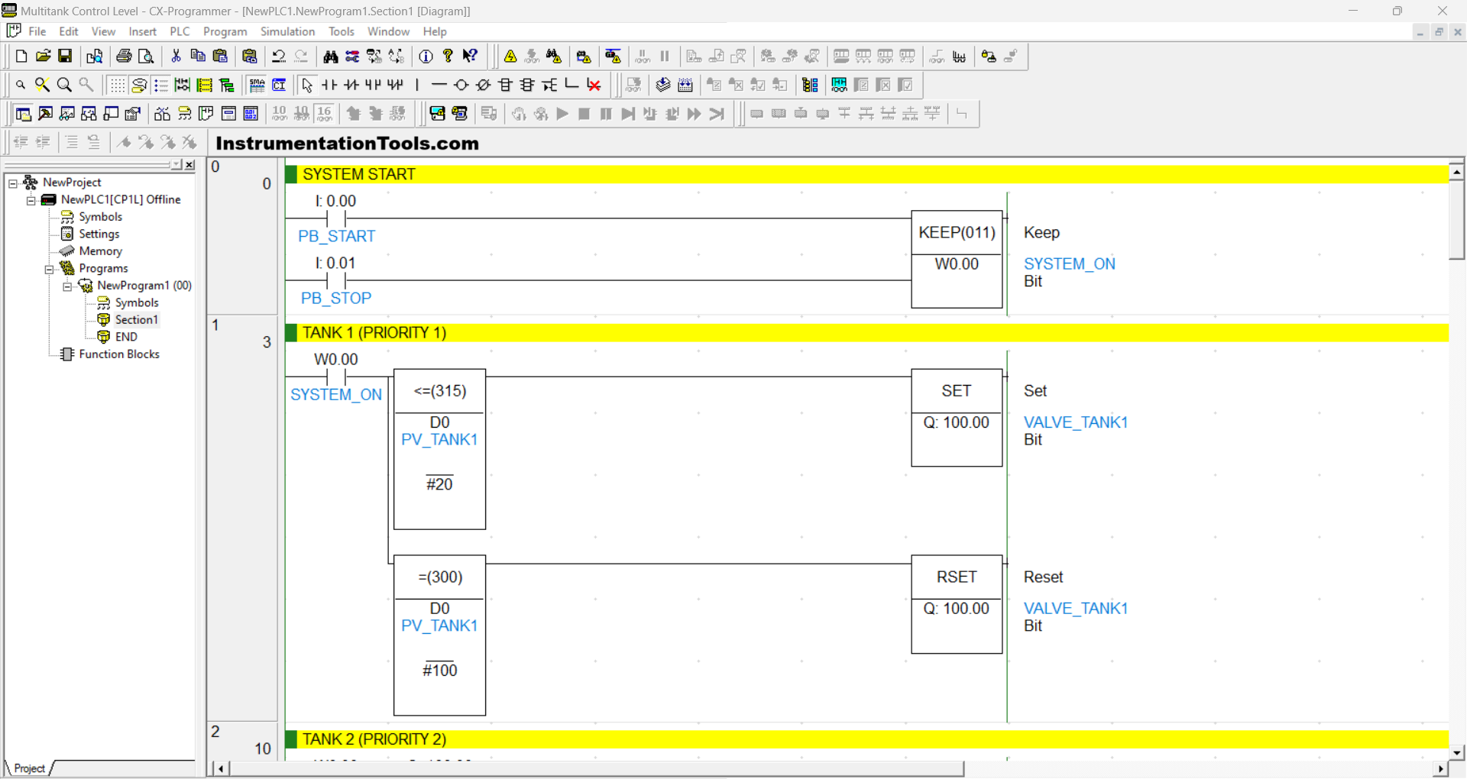Undo the last edit
Screen dimensions: 1467x779
(x=279, y=57)
